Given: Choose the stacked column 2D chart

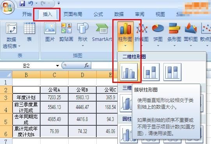Looking at the screenshot, I should point(151,72).
